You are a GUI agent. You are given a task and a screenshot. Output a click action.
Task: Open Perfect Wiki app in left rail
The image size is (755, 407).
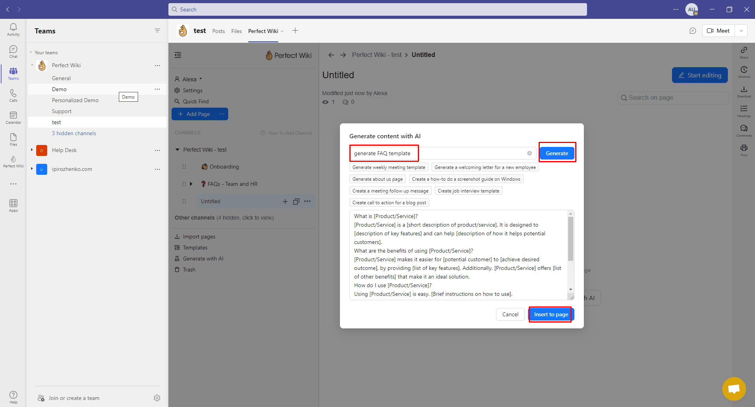(13, 161)
